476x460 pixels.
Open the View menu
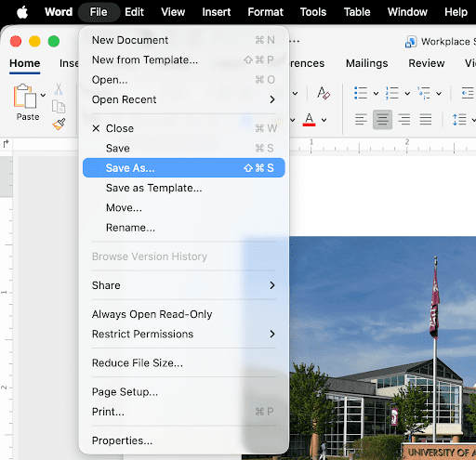[x=173, y=12]
